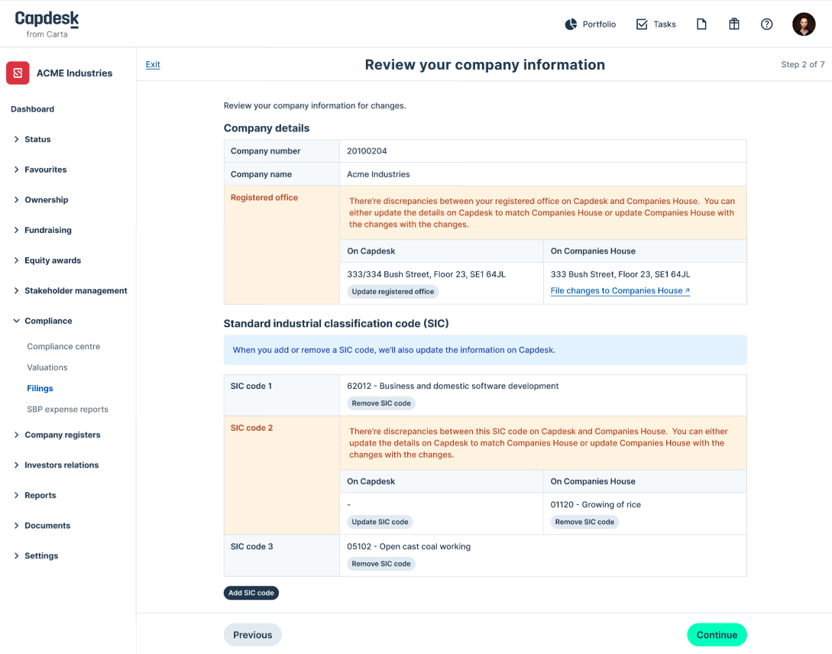Image resolution: width=832 pixels, height=654 pixels.
Task: Expand the Ownership sidebar section
Action: pos(46,200)
